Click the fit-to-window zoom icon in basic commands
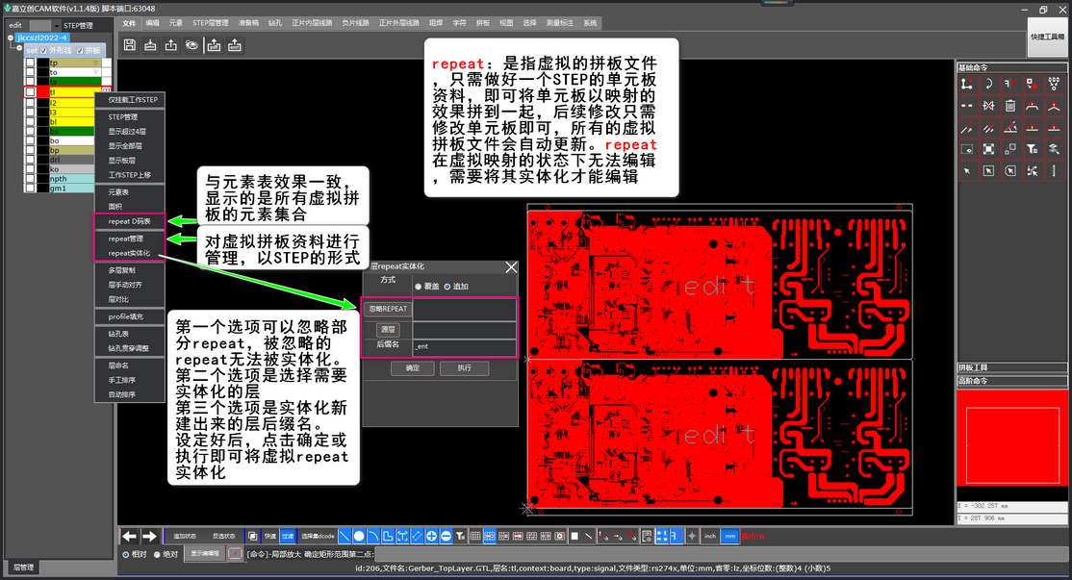This screenshot has width=1072, height=580. point(988,149)
